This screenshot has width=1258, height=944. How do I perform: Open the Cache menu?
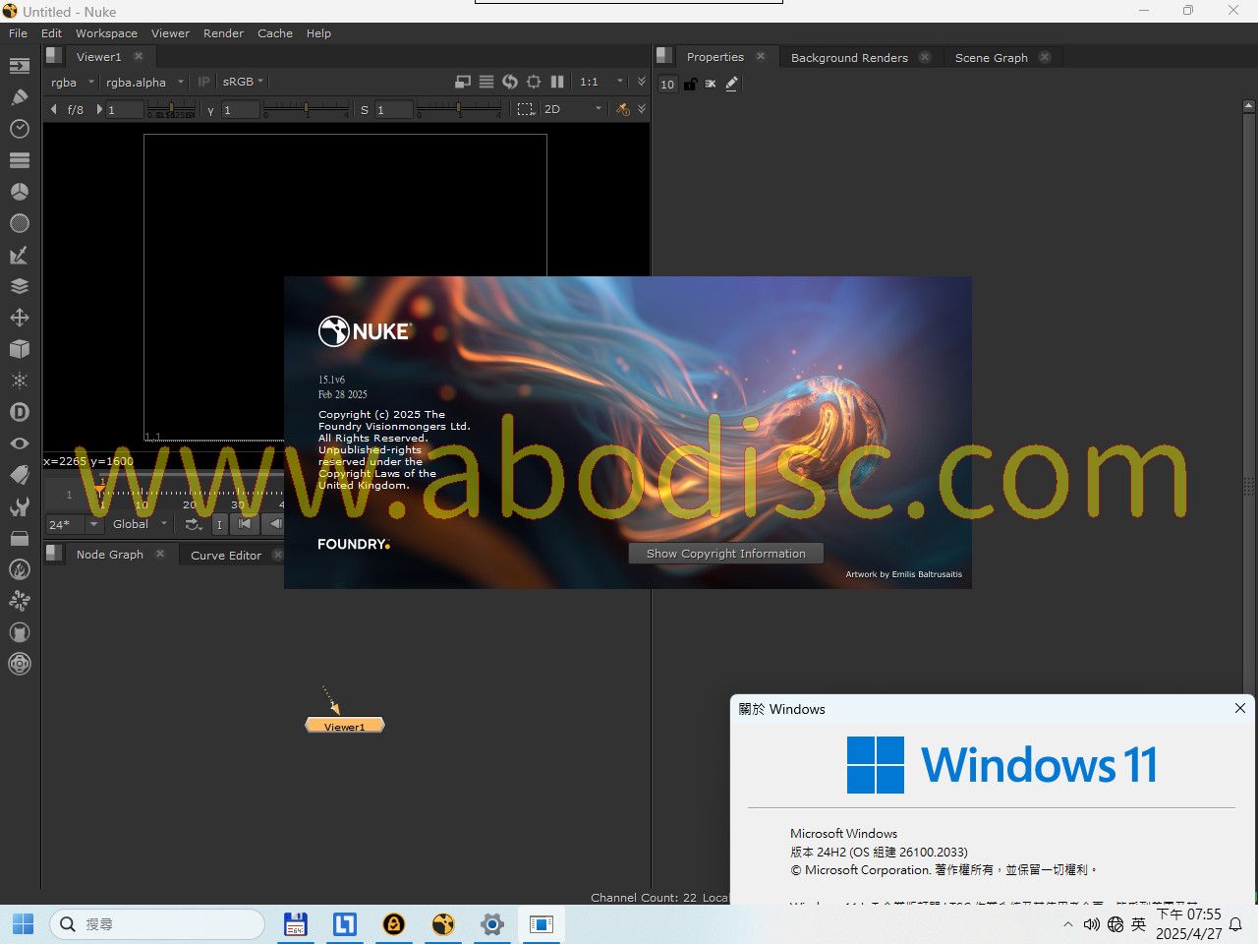pos(275,32)
